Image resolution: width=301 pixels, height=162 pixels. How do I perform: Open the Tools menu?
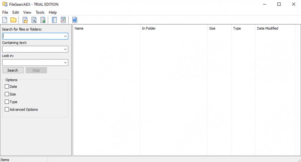pyautogui.click(x=40, y=12)
